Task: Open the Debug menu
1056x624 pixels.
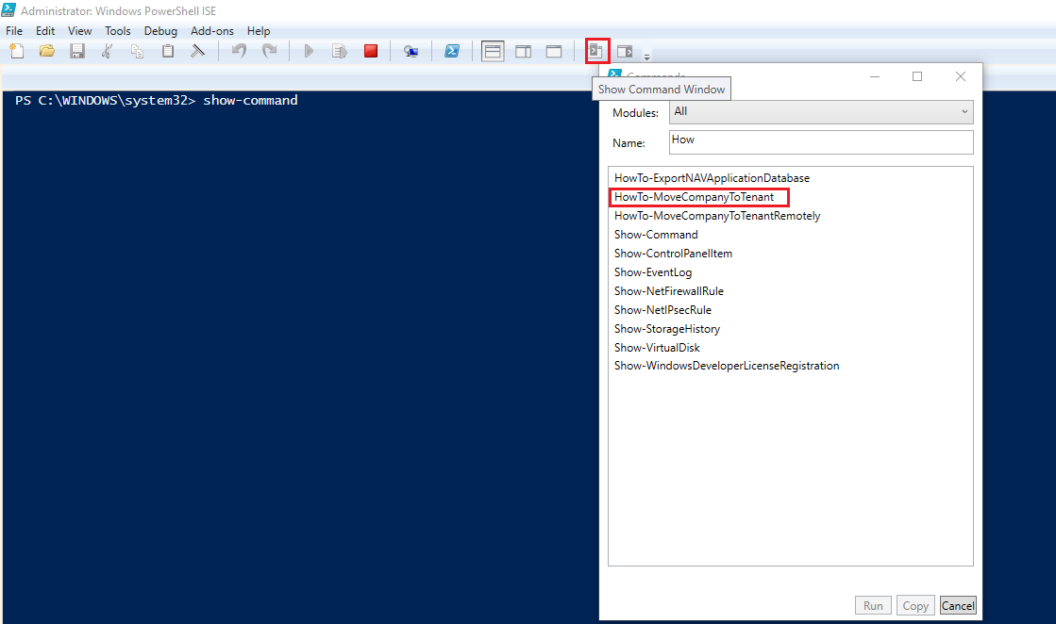Action: click(160, 31)
